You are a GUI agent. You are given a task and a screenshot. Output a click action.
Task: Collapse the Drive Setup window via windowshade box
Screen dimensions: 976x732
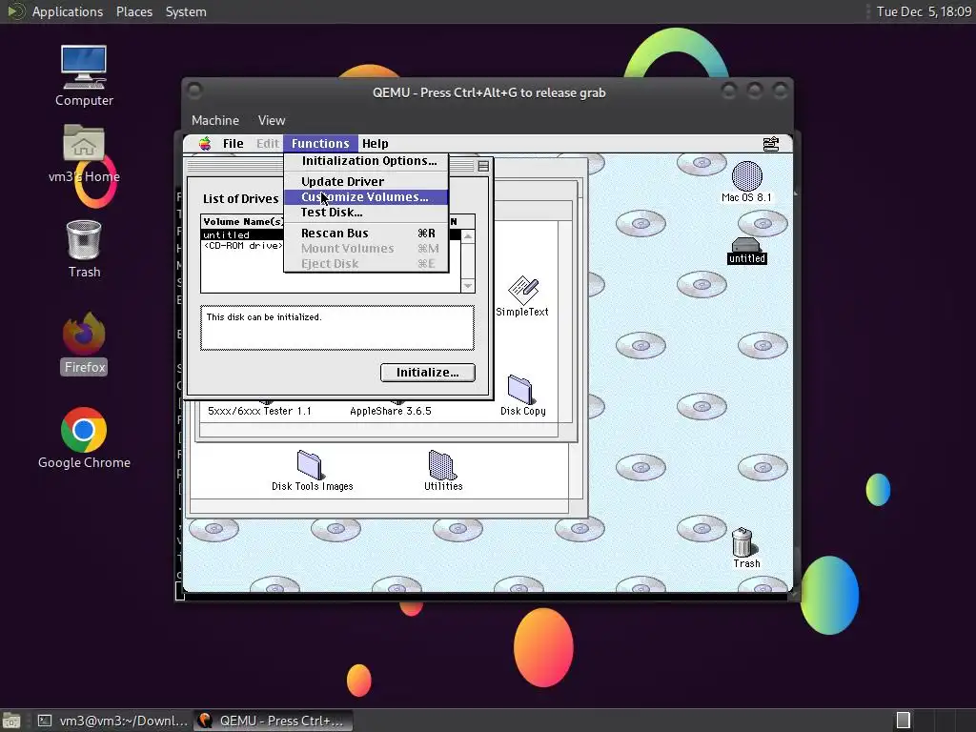pyautogui.click(x=483, y=166)
